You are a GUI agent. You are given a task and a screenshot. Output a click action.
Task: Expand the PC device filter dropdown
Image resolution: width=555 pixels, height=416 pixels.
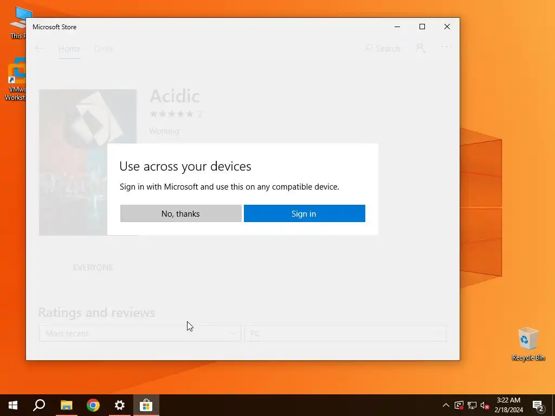click(x=345, y=333)
